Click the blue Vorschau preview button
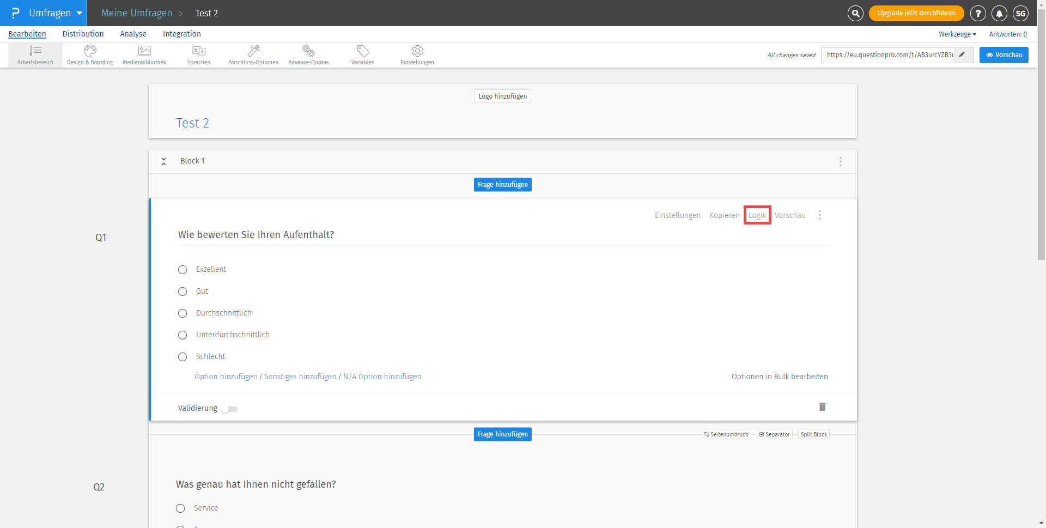The width and height of the screenshot is (1046, 528). click(x=1004, y=55)
